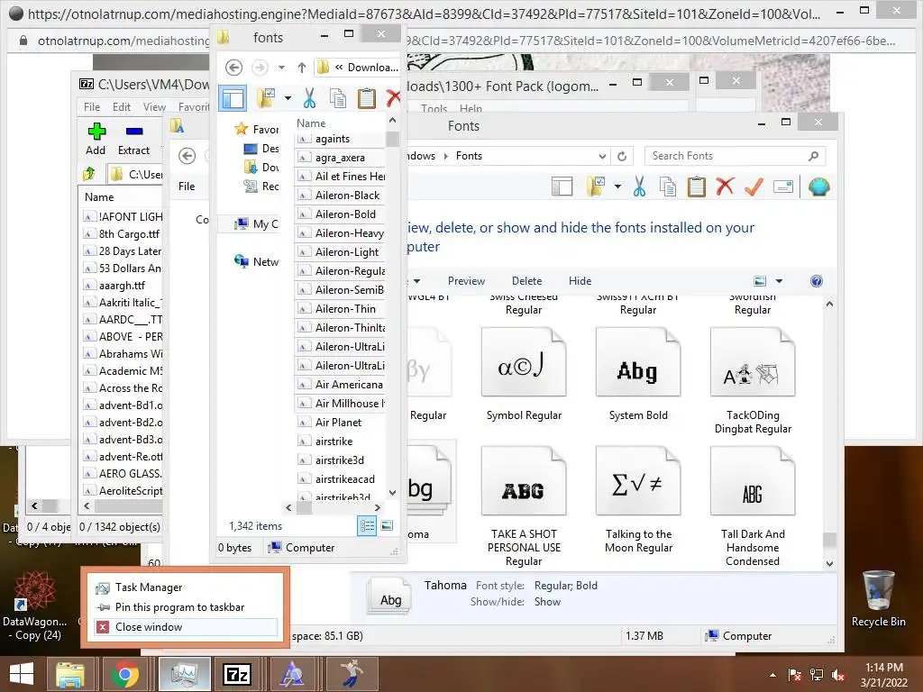The width and height of the screenshot is (923, 692).
Task: Choose Close window in the jump list
Action: click(185, 627)
